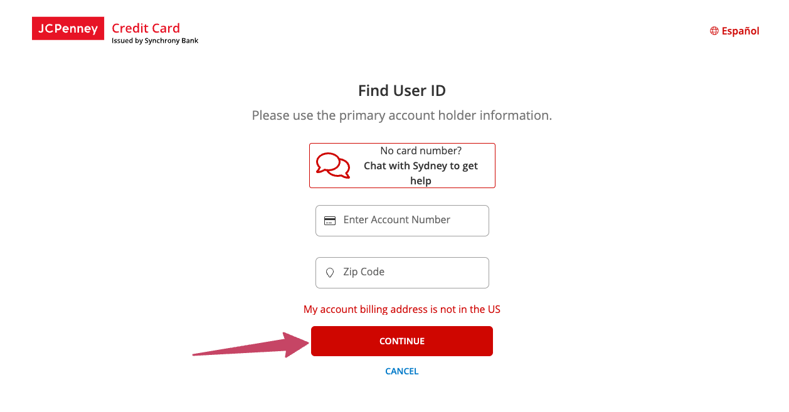789x412 pixels.
Task: Click the JCPenney logo in the header
Action: pyautogui.click(x=68, y=28)
